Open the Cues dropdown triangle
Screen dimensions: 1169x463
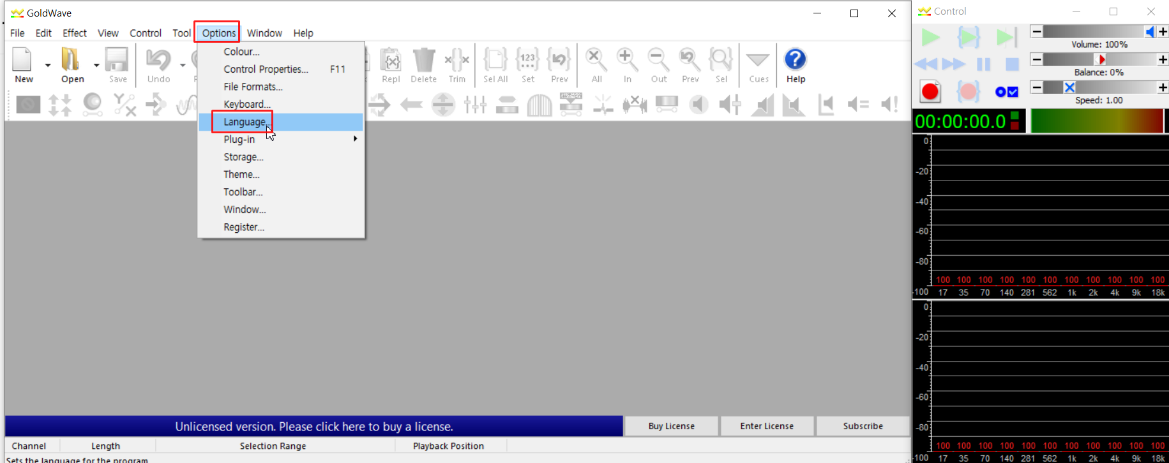pyautogui.click(x=758, y=60)
